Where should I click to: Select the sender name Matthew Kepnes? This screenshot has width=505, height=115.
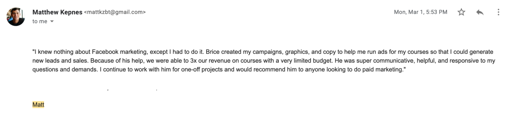click(x=57, y=12)
